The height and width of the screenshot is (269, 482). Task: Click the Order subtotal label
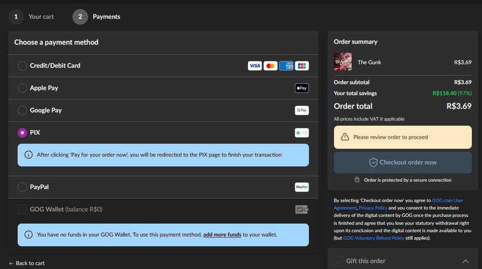[x=352, y=82]
